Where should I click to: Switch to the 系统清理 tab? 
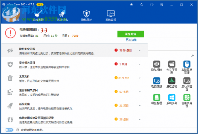(38, 16)
